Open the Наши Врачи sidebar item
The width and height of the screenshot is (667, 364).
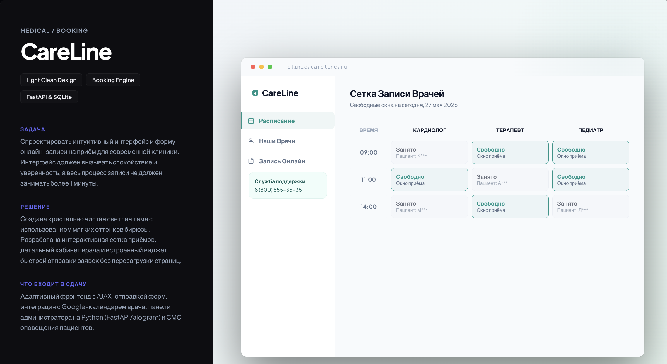pyautogui.click(x=288, y=141)
